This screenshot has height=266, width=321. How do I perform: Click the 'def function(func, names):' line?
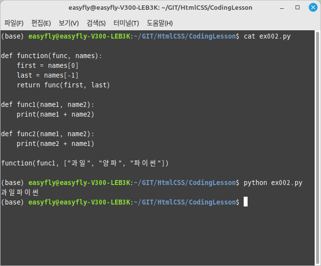[51, 56]
